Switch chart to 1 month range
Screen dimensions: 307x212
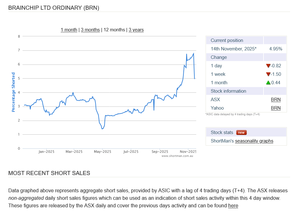(x=69, y=30)
